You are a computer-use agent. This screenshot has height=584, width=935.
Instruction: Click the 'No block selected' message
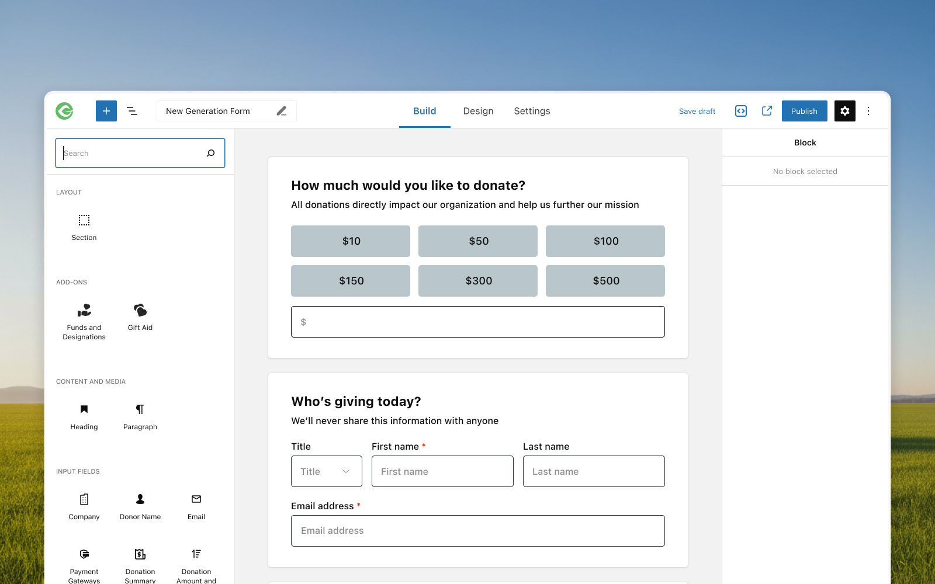[805, 172]
